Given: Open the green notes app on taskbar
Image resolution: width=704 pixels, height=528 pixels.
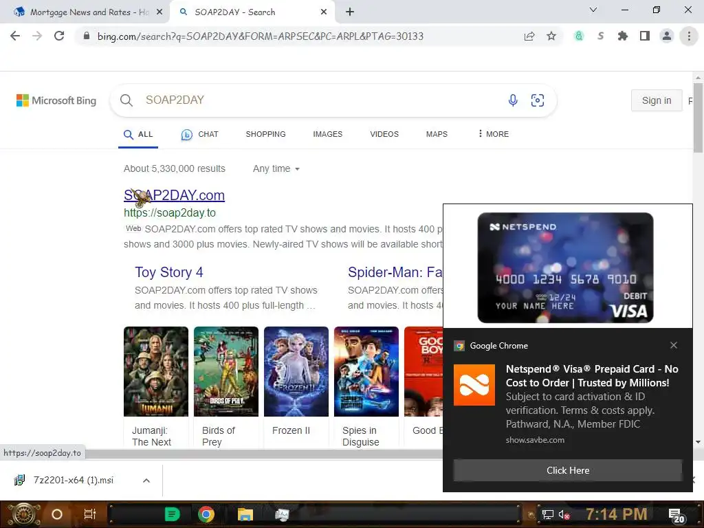Looking at the screenshot, I should tap(173, 514).
